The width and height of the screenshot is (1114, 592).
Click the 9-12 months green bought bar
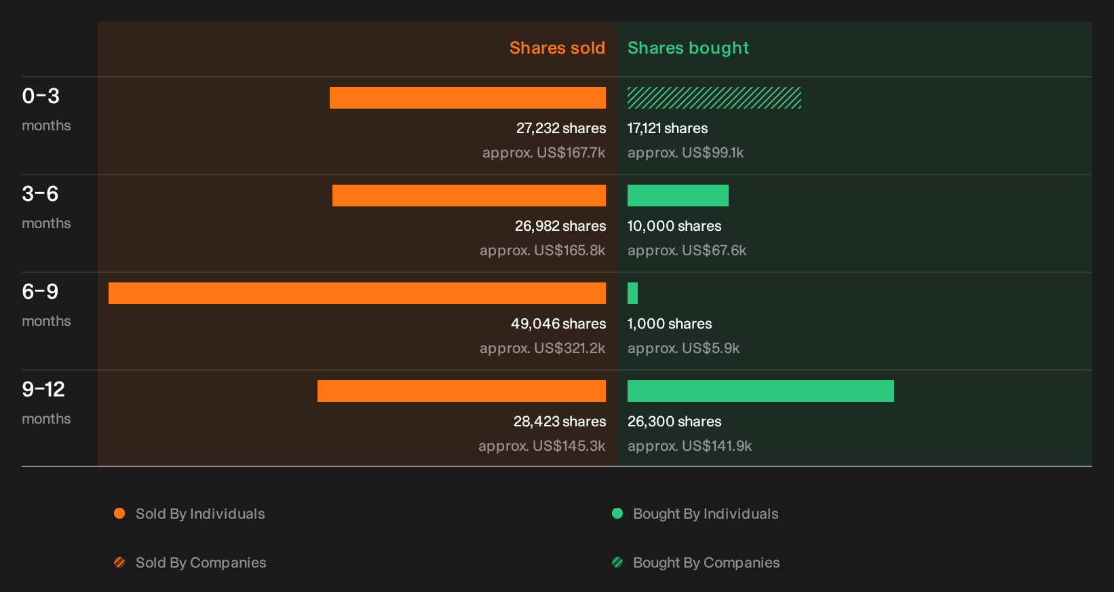pos(761,391)
